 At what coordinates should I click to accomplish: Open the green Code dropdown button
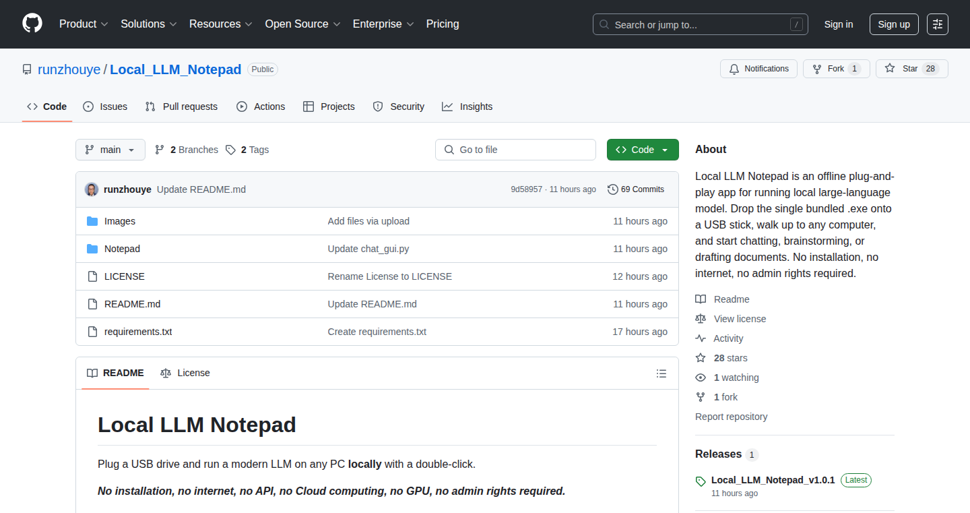click(x=643, y=150)
